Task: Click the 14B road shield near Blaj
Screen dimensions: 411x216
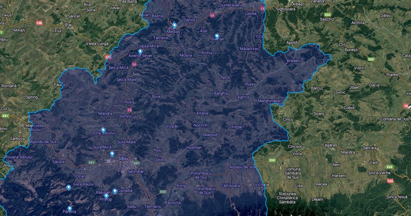Action: (x=39, y=23)
